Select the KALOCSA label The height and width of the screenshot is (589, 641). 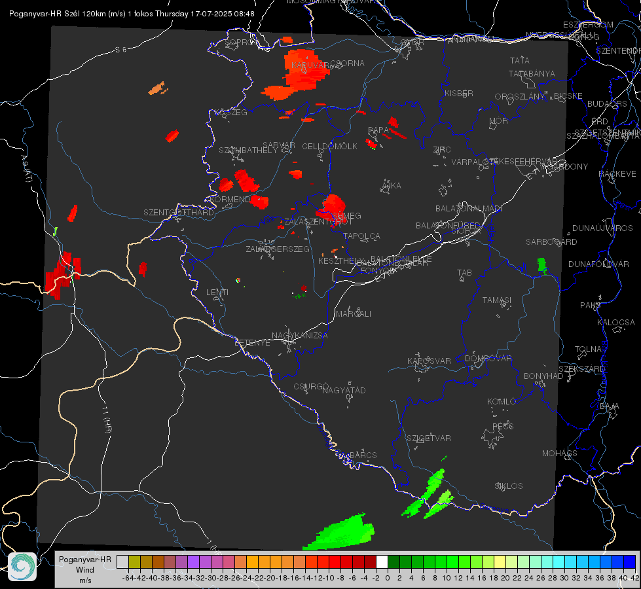click(x=615, y=323)
